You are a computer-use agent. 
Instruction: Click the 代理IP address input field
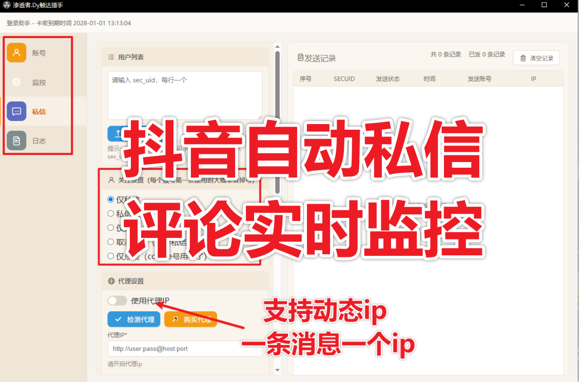(x=185, y=348)
